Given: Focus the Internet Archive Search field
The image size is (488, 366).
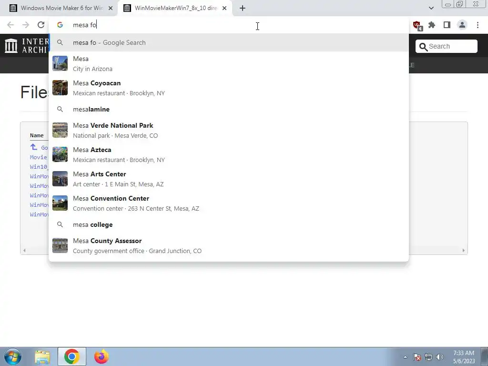Looking at the screenshot, I should coord(446,46).
